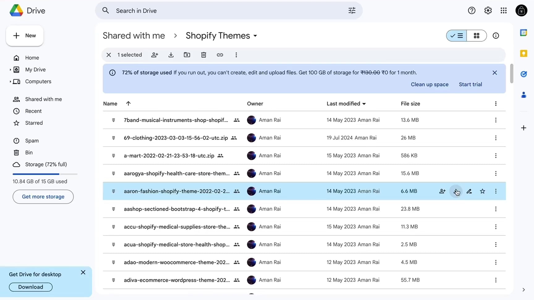
Task: Open more actions for the aaron-fashion row
Action: 496,191
